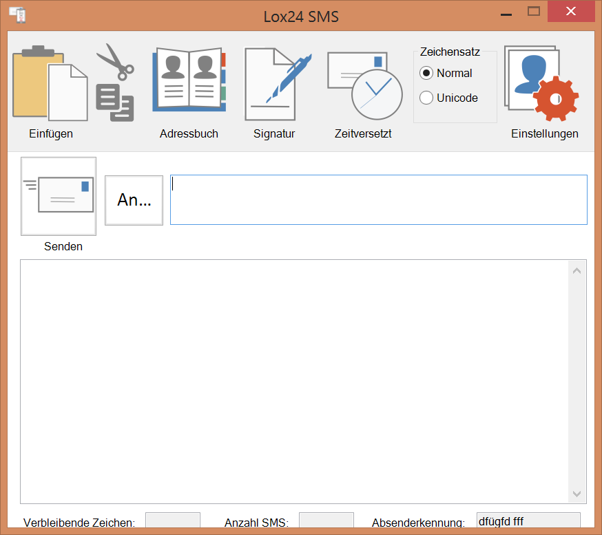
Task: Maximize the Lox24 SMS window
Action: pos(534,12)
